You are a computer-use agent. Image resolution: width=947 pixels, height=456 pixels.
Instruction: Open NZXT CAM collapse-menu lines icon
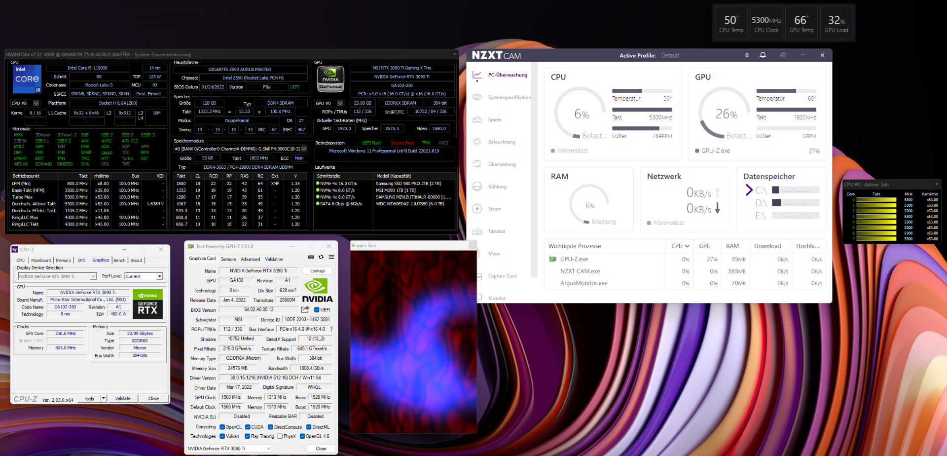tap(783, 55)
